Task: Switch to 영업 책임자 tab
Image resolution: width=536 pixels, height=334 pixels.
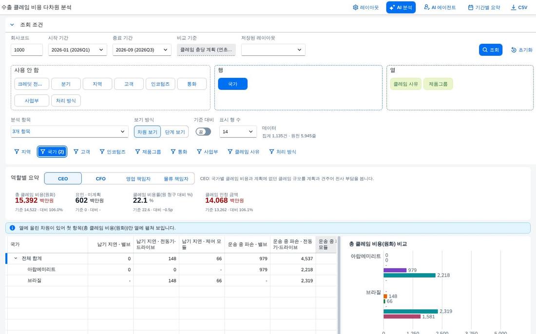Action: (x=138, y=178)
